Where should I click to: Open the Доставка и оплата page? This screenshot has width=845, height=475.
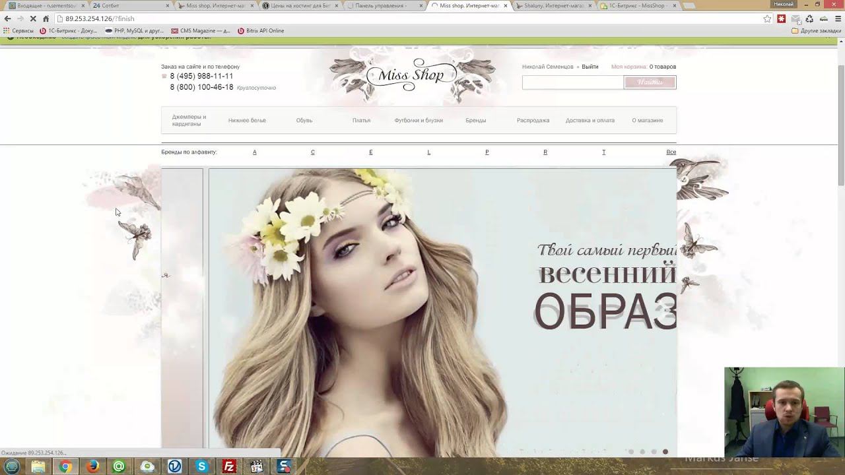(590, 121)
